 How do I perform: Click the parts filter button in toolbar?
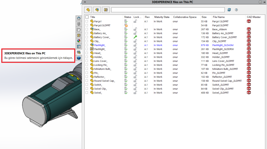(88, 10)
